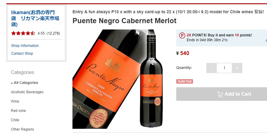Select the Alcoholic Beverages category
This screenshot has width=267, height=136.
(27, 92)
